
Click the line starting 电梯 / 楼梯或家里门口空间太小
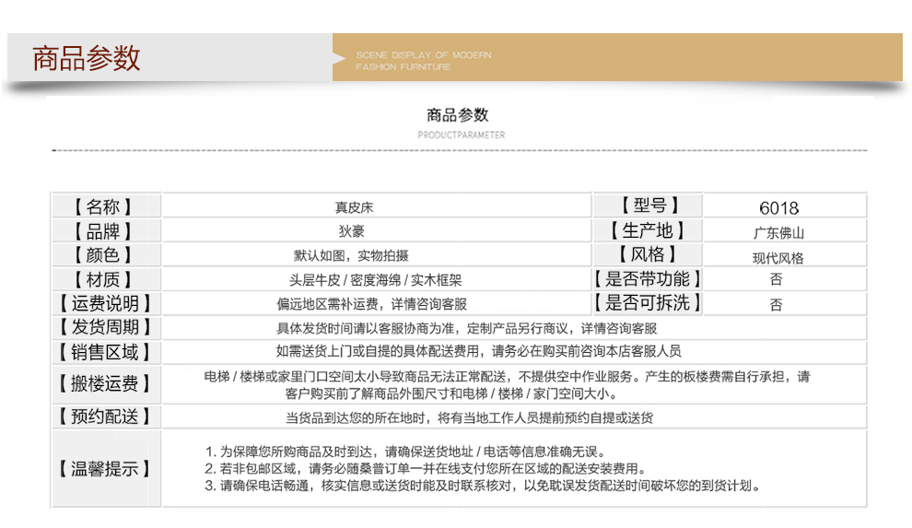507,376
